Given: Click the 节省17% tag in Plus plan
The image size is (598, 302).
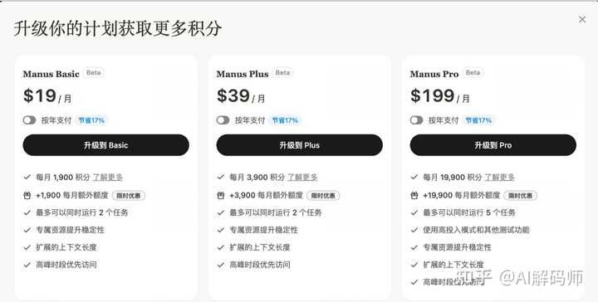Looking at the screenshot, I should [x=285, y=120].
